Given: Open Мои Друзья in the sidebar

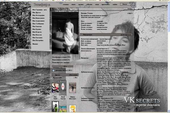Looking at the screenshot, I should (37, 12).
